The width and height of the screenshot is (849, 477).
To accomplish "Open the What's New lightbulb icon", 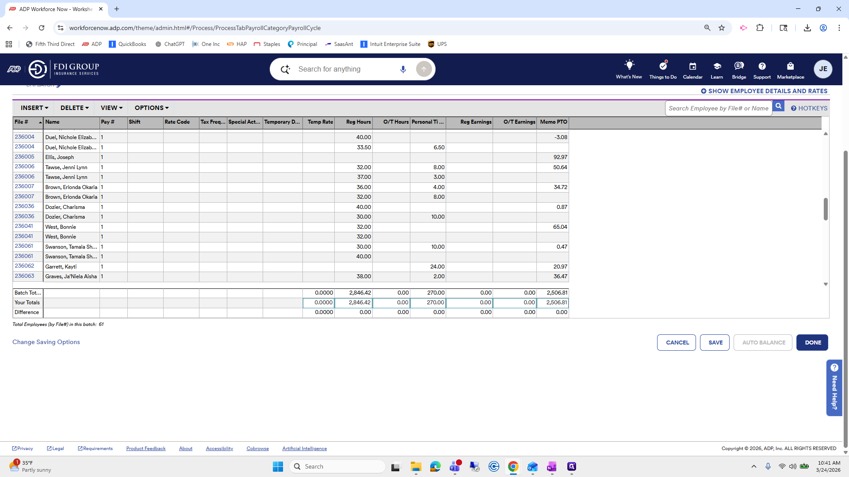I will point(629,65).
